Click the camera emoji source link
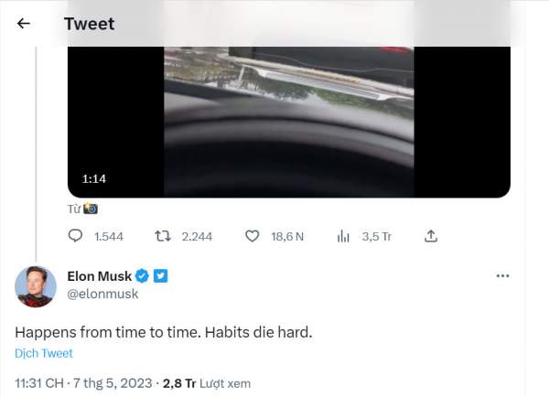Viewport: 549px width, 397px height. (x=91, y=209)
